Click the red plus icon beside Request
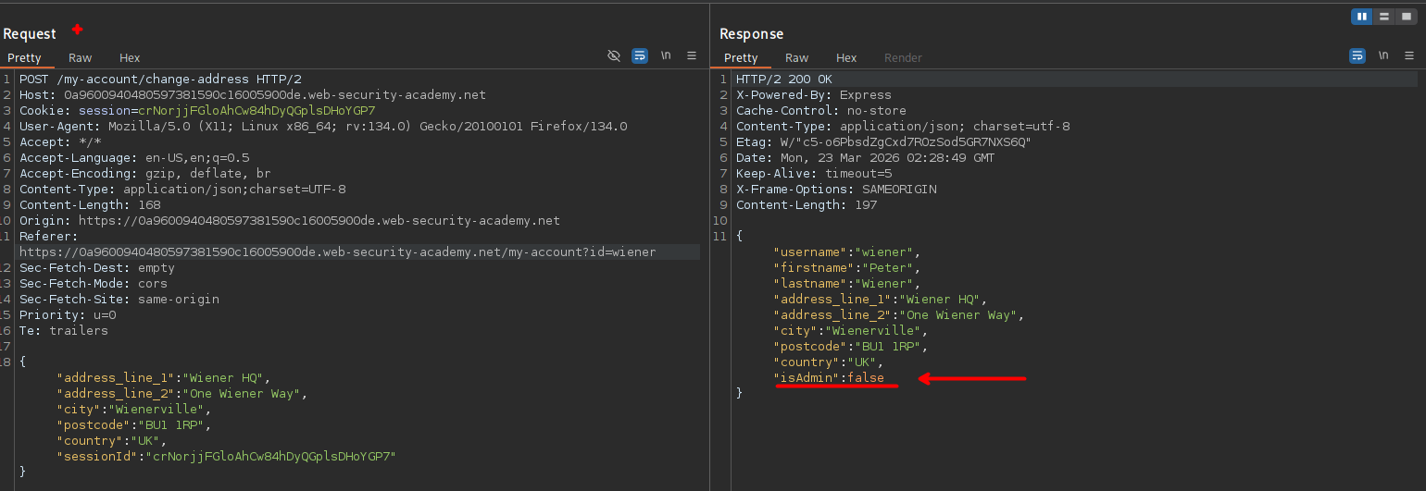The height and width of the screenshot is (491, 1426). (x=78, y=31)
